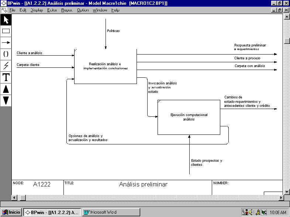Image resolution: width=290 pixels, height=217 pixels.
Task: Select the Text tool
Action: click(6, 77)
